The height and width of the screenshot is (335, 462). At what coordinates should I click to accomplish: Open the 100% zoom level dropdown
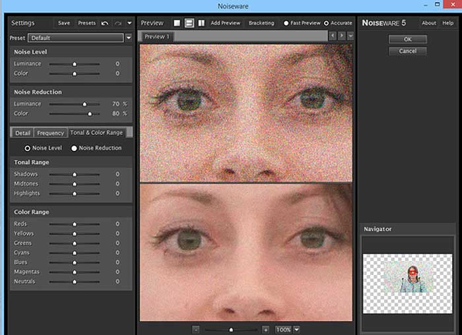click(296, 329)
